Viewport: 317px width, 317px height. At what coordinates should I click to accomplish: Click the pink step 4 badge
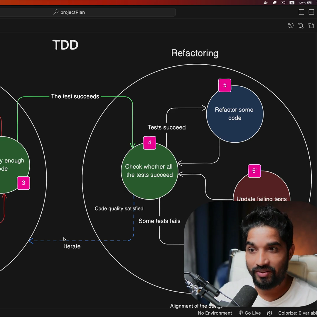(150, 143)
